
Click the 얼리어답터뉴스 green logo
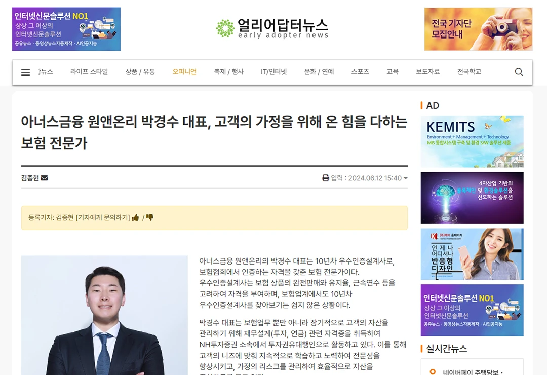click(272, 28)
